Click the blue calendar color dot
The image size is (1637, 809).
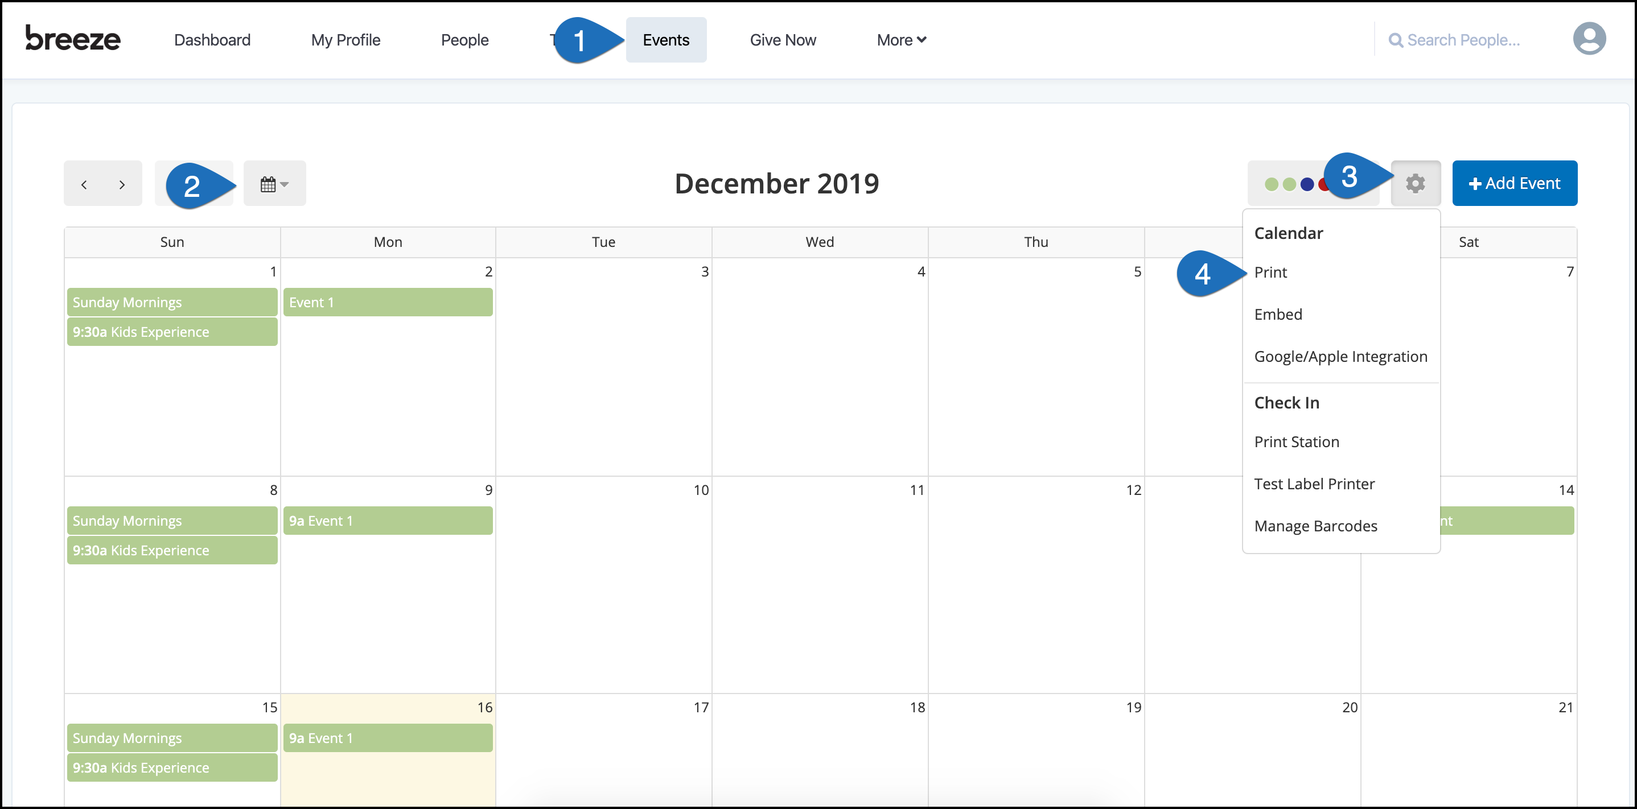[x=1307, y=184]
